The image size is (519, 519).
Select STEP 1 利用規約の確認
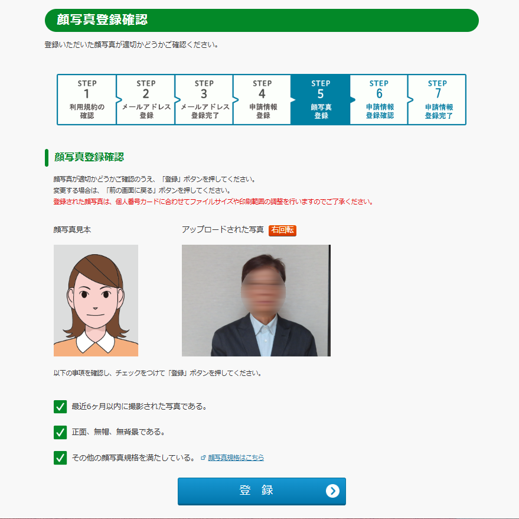pos(87,99)
